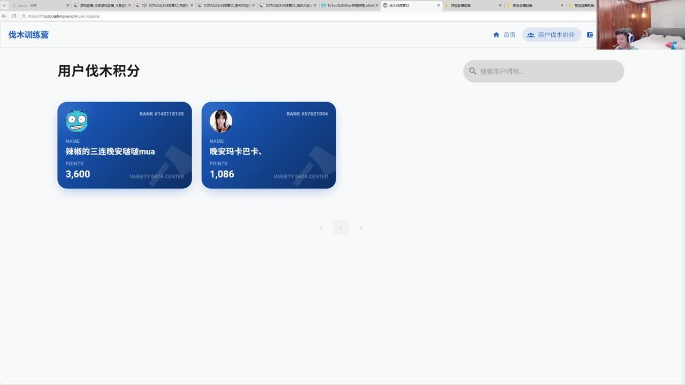This screenshot has height=385, width=685.
Task: Open 用户伐木积分 navigation tab
Action: click(551, 35)
